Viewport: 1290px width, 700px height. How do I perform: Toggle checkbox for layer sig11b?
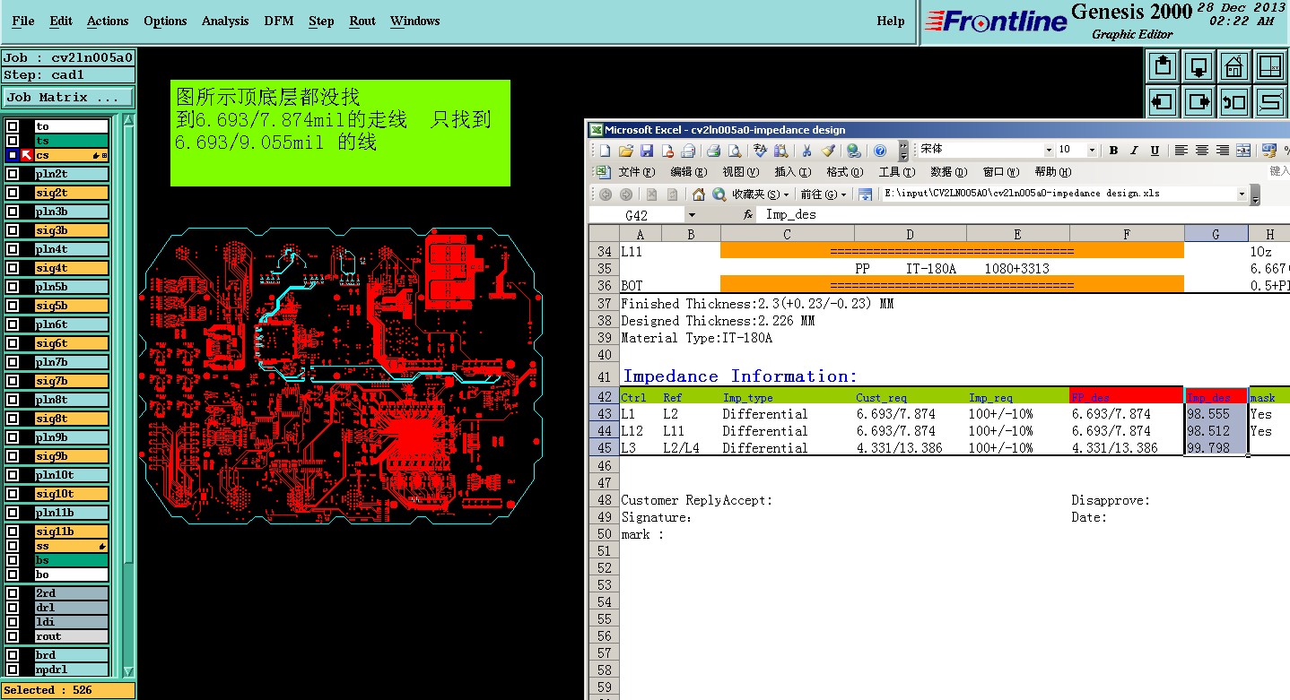point(13,531)
